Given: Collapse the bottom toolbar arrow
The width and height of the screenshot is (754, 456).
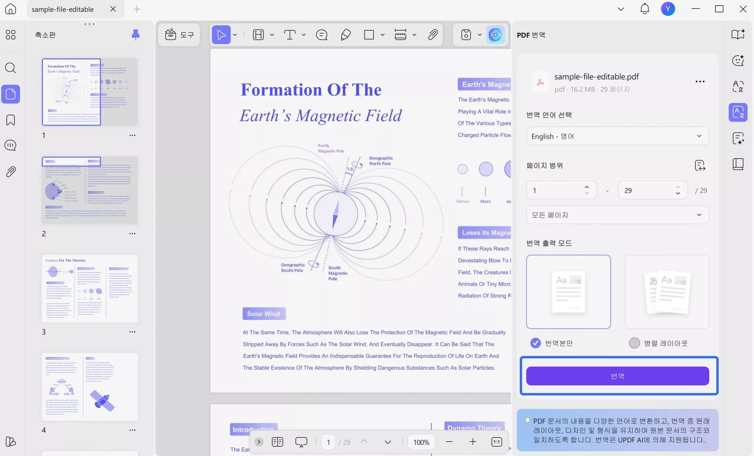Looking at the screenshot, I should click(x=259, y=442).
